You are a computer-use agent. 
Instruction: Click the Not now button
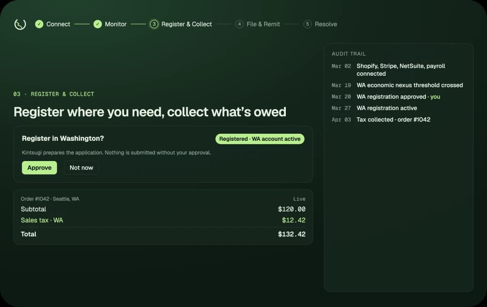[81, 168]
